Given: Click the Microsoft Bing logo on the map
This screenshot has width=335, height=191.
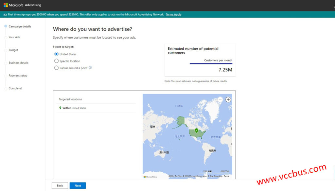Looking at the screenshot, I should pyautogui.click(x=150, y=177).
